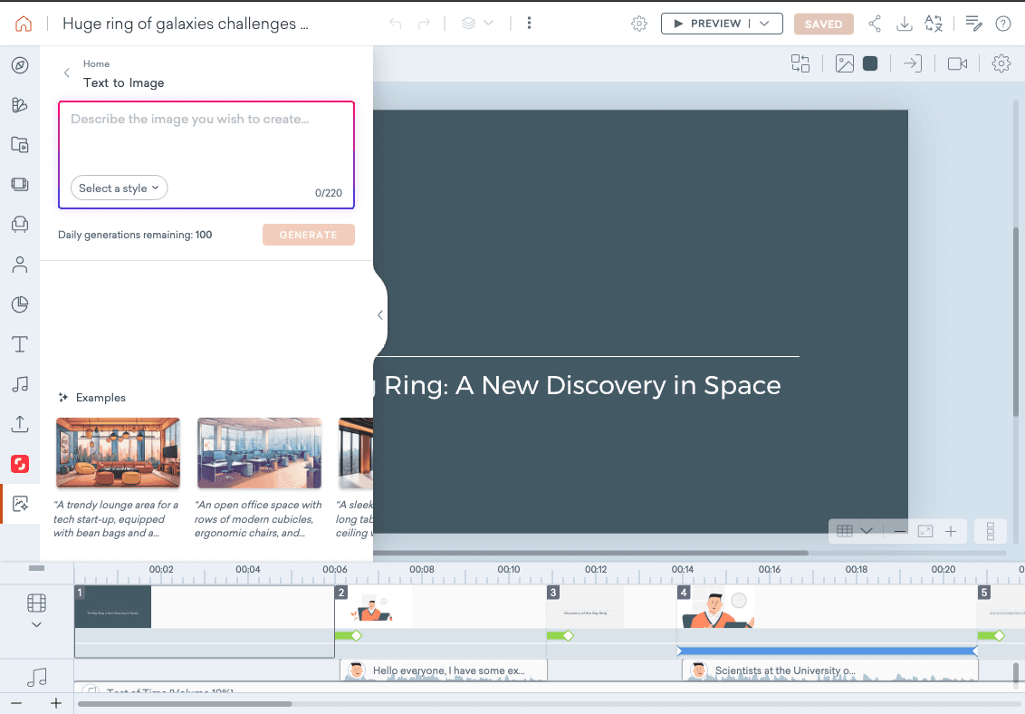Click the project title text
Viewport: 1025px width, 714px height.
pyautogui.click(x=185, y=24)
